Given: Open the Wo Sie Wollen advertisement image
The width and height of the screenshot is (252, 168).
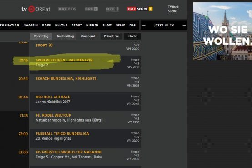Looking at the screenshot, I should click(222, 31).
